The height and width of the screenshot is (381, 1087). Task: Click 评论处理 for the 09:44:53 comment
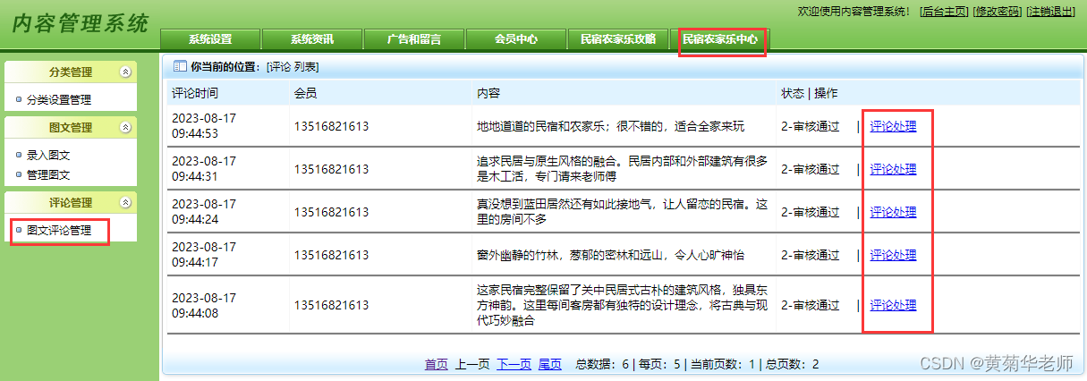click(893, 126)
